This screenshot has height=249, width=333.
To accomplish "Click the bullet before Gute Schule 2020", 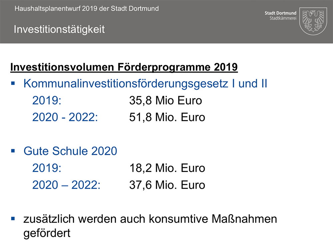I will 13,151.
